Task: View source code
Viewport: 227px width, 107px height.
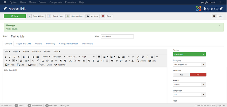Action: click(x=157, y=57)
